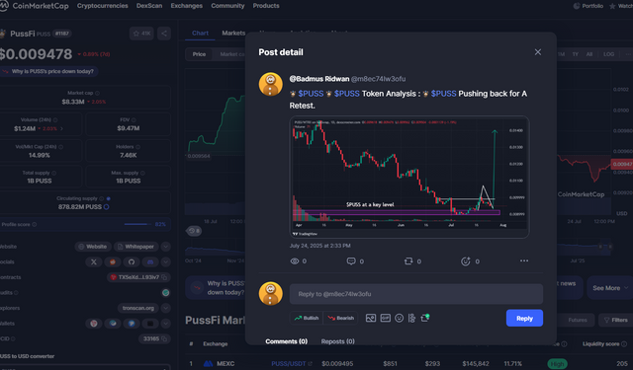
Task: Expand the Explorers row dropdown arrow
Action: point(165,308)
